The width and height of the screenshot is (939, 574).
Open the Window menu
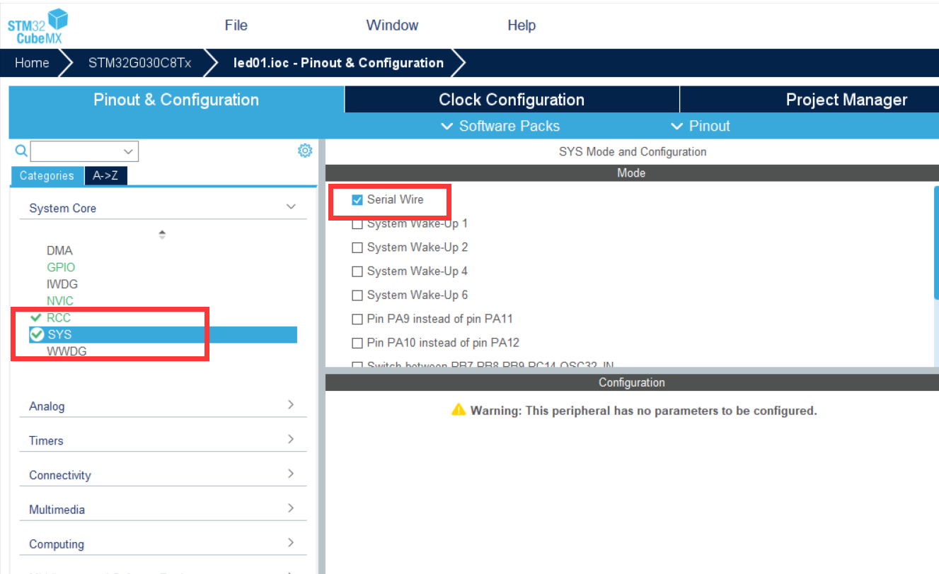392,25
